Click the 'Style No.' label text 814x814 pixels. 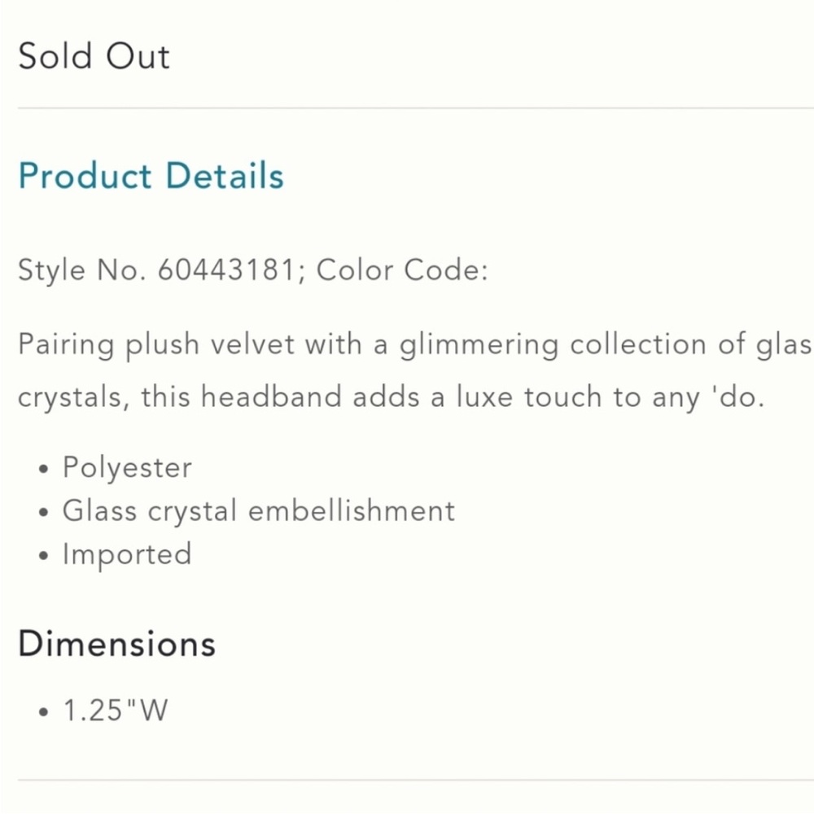pos(82,270)
